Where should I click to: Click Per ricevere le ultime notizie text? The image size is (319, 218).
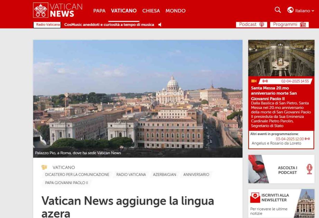(269, 211)
